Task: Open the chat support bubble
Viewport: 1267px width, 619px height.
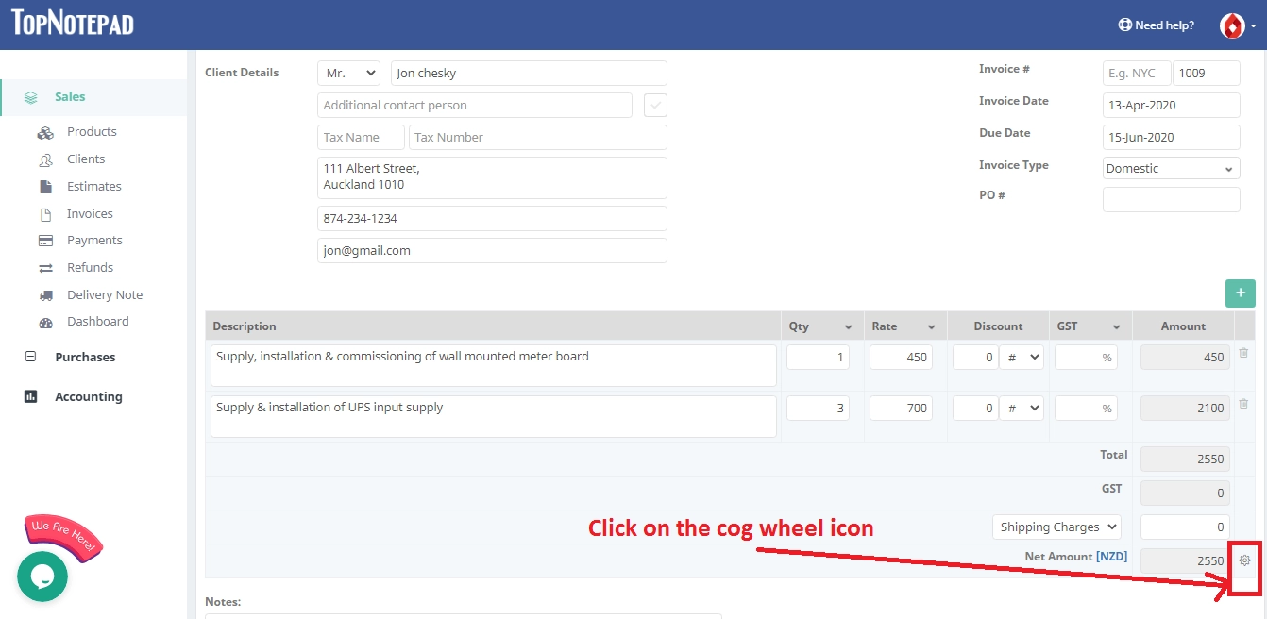Action: tap(42, 576)
